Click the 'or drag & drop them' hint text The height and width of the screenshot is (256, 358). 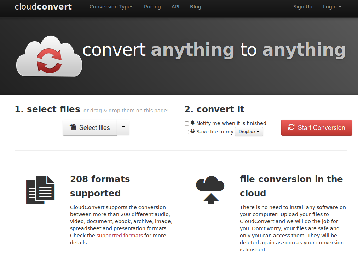tap(126, 111)
